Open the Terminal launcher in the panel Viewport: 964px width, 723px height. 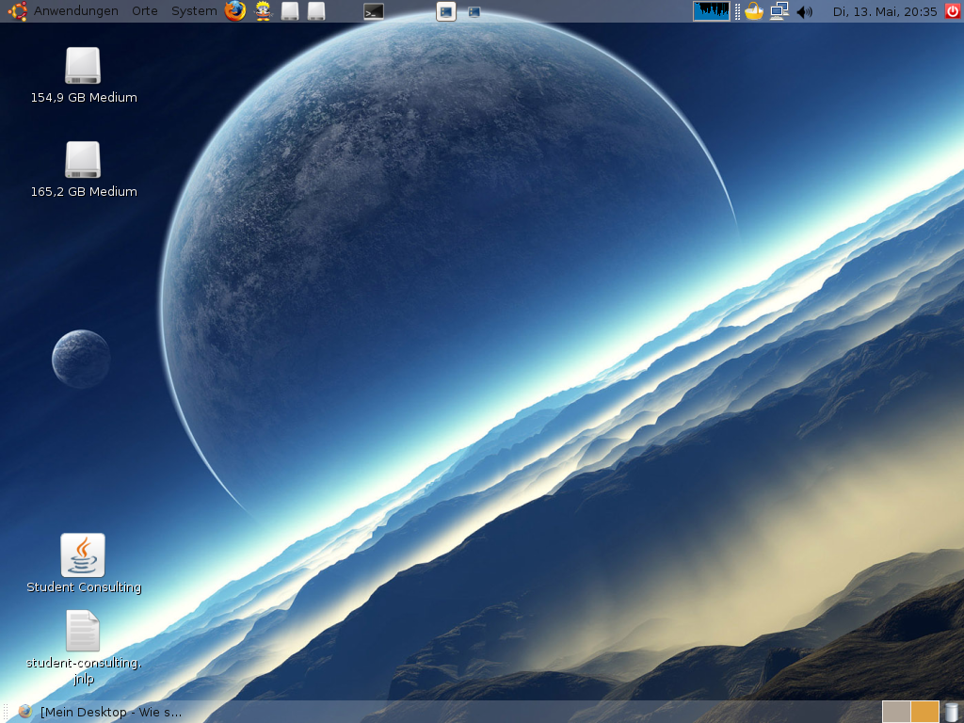pyautogui.click(x=374, y=11)
